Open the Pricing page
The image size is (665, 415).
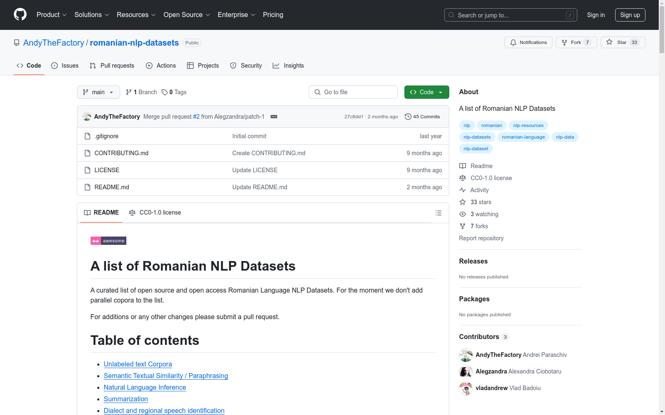click(273, 15)
